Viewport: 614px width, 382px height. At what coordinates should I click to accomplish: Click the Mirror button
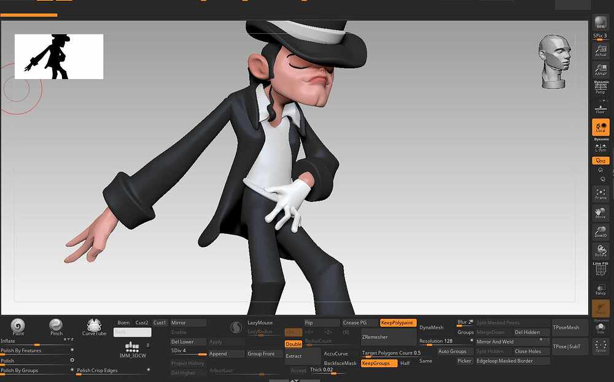click(x=188, y=322)
